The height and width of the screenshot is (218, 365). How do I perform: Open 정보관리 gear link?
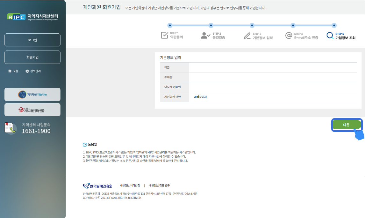(33, 71)
